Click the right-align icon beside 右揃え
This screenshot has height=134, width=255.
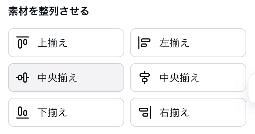click(x=145, y=112)
